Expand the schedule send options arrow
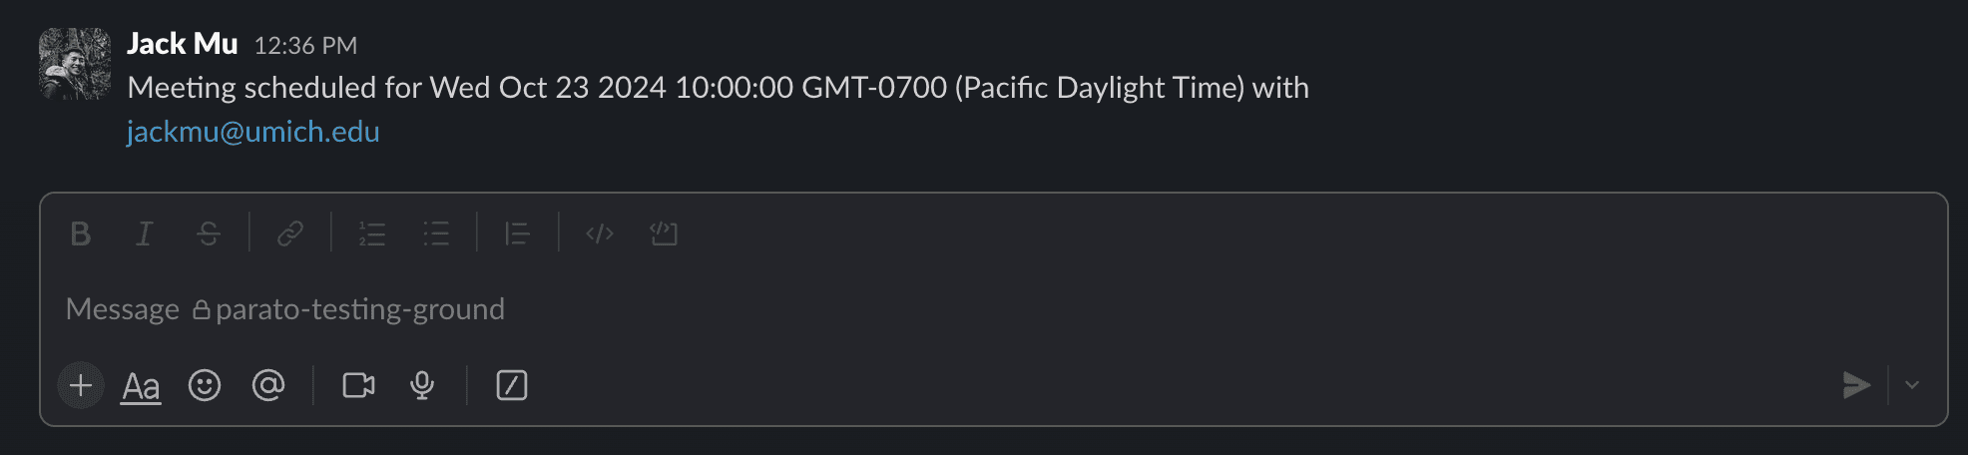Screen dimensions: 1968x455 (1912, 385)
